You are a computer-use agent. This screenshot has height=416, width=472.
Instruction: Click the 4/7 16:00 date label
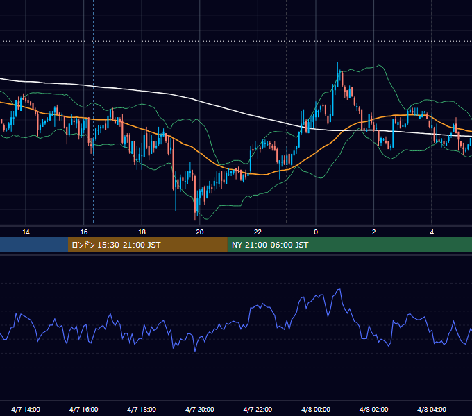(84, 409)
